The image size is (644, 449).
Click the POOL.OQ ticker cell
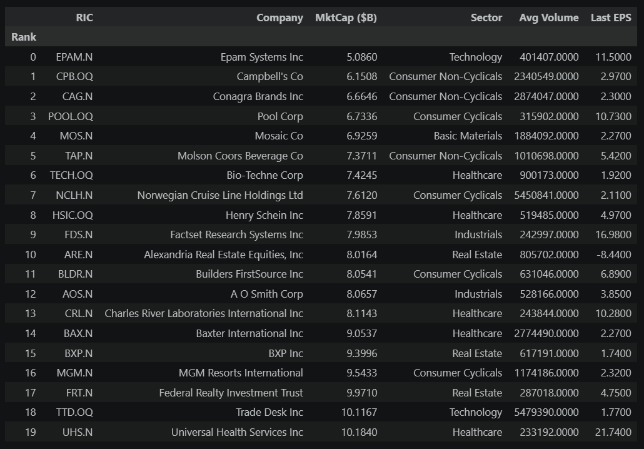[x=70, y=116]
